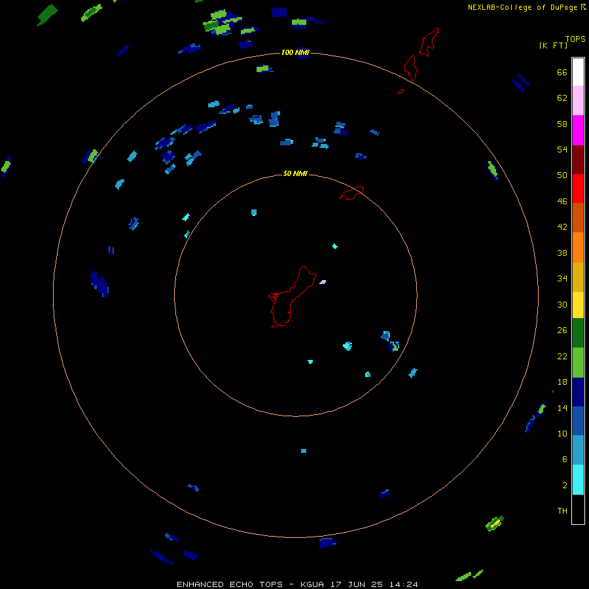Viewport: 589px width, 589px height.
Task: Select the medium blue legend band
Action: [578, 421]
